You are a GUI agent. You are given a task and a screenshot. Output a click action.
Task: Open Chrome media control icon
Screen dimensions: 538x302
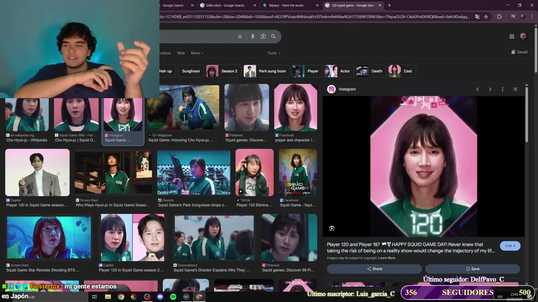click(x=513, y=17)
